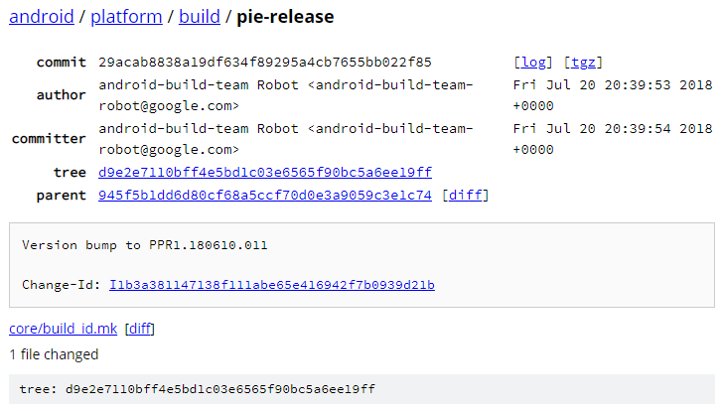Click the 'Version bump to PPR1.180610.011' message
Viewport: 723px width, 411px height.
[x=145, y=245]
